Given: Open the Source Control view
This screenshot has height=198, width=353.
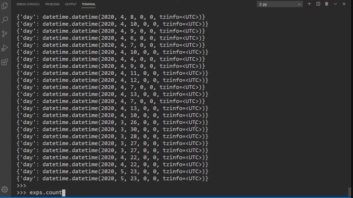Looking at the screenshot, I should pyautogui.click(x=4, y=34).
